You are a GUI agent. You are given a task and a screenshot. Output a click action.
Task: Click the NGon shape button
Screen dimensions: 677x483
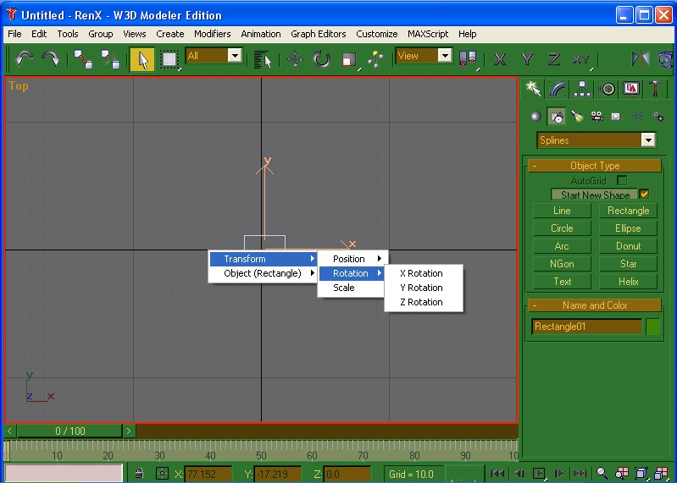(562, 264)
